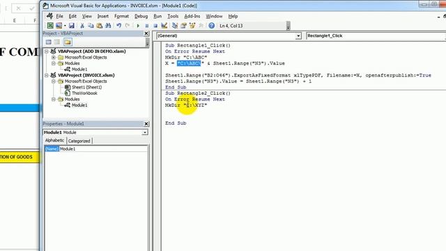Open the Module1 Module properties dropdown

point(145,132)
